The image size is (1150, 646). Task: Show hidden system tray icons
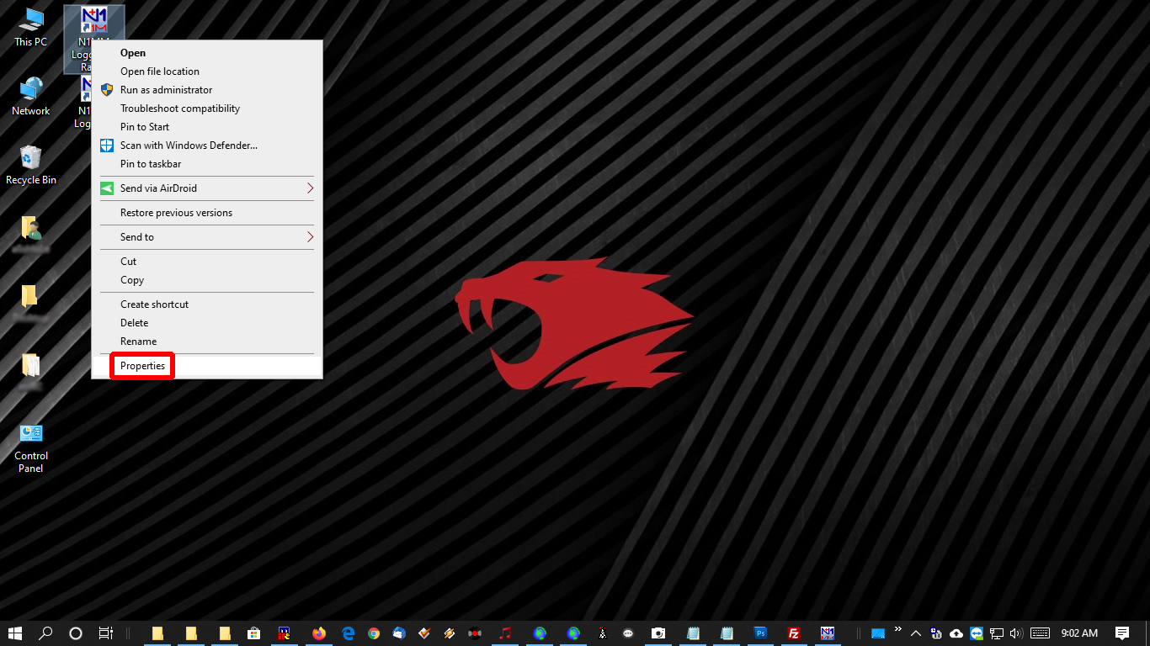coord(916,633)
